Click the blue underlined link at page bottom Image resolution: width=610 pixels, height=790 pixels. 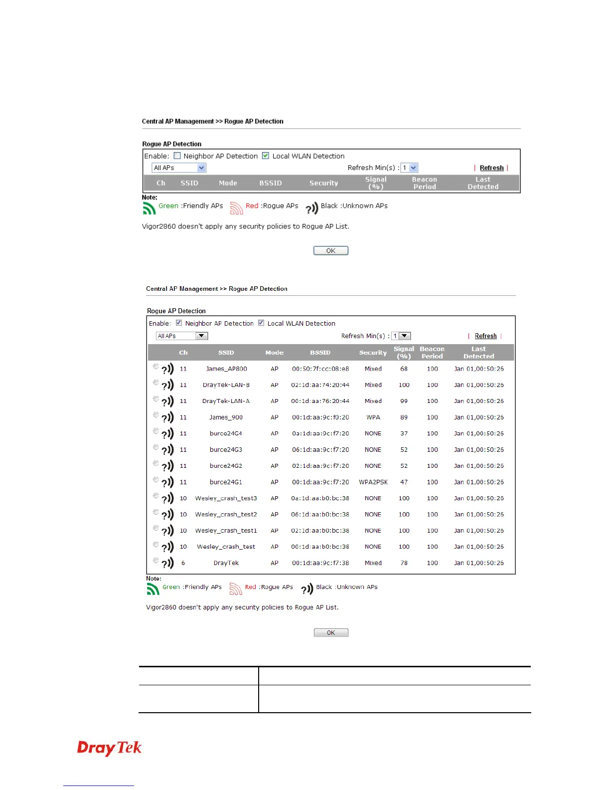(x=99, y=786)
